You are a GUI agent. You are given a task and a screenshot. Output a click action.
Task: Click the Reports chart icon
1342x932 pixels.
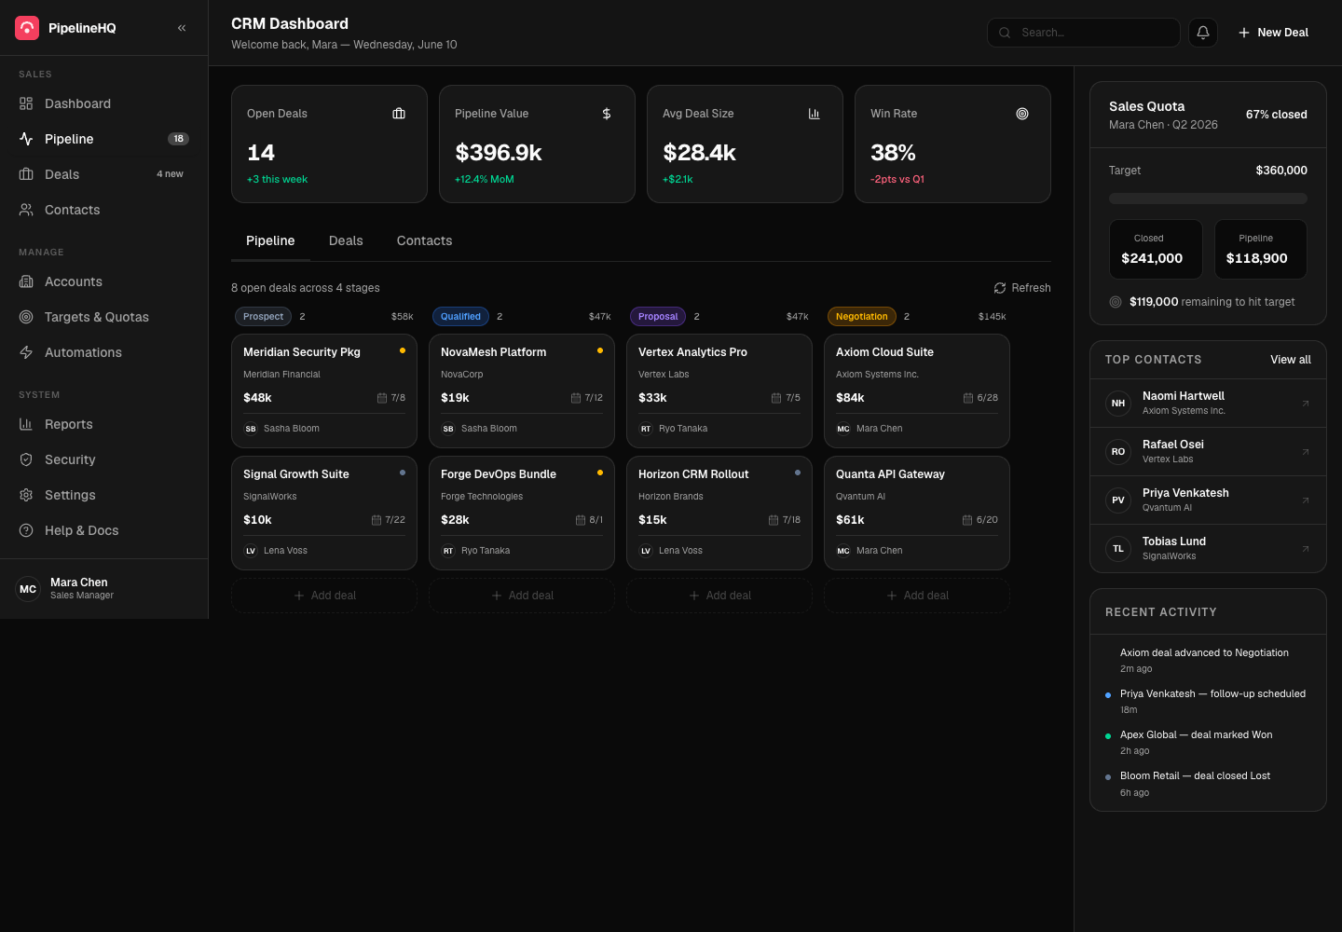click(26, 424)
